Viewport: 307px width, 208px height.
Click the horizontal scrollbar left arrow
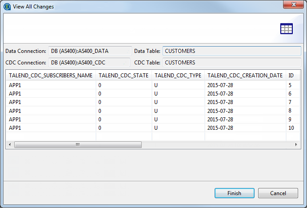pos(10,145)
